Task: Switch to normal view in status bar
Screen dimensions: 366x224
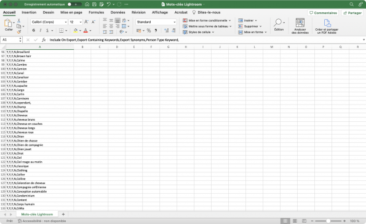Action: click(285, 221)
